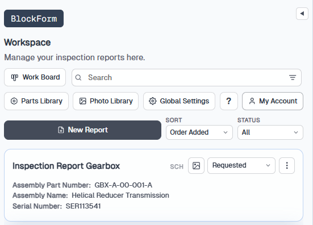
Task: Open the Photo Library
Action: (x=106, y=101)
